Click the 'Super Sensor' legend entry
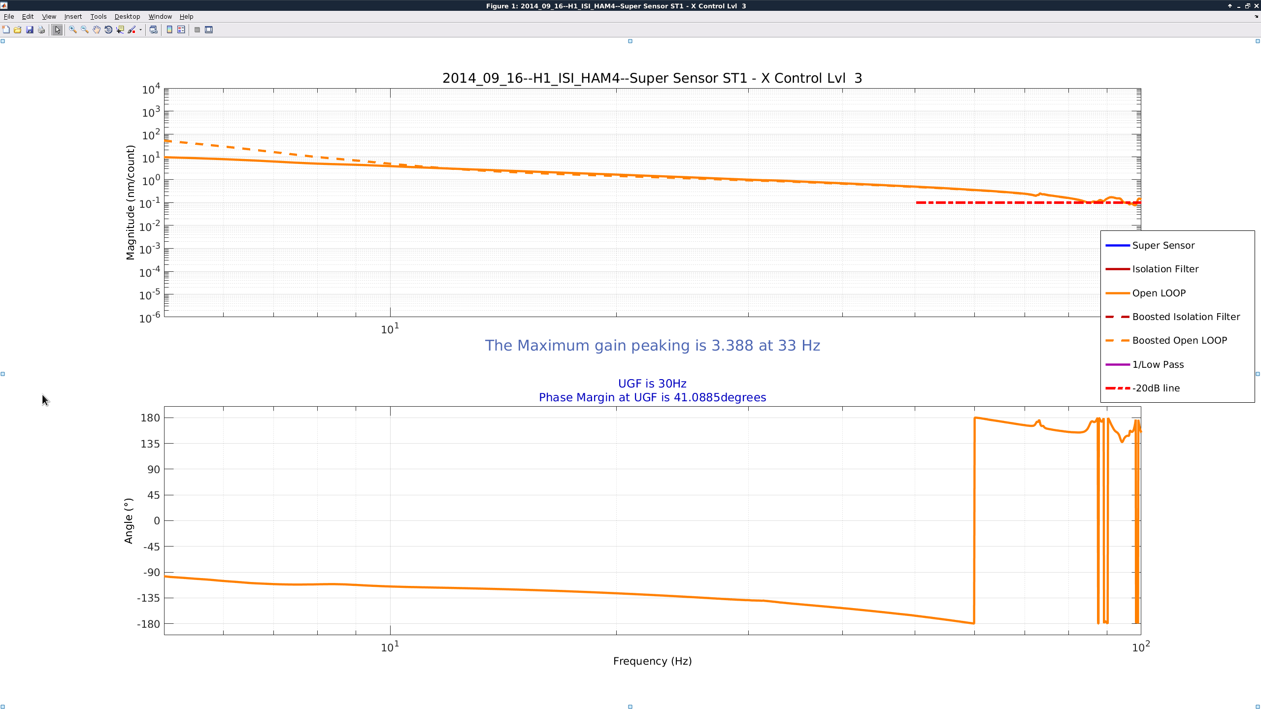Screen dimensions: 1261x709 click(1163, 245)
